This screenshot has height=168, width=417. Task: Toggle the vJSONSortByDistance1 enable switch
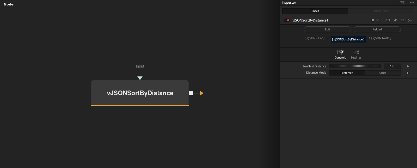287,20
